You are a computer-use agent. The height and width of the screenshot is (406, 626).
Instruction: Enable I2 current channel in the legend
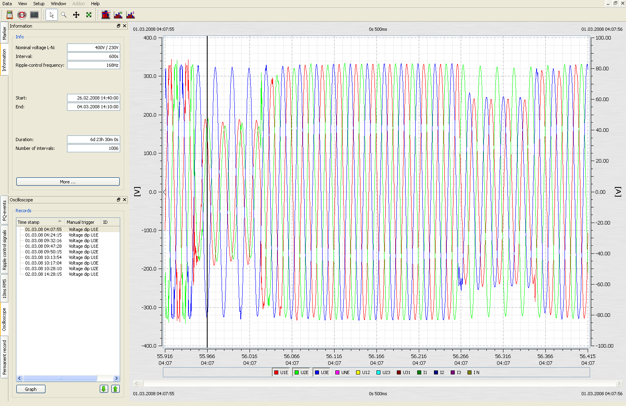(439, 372)
